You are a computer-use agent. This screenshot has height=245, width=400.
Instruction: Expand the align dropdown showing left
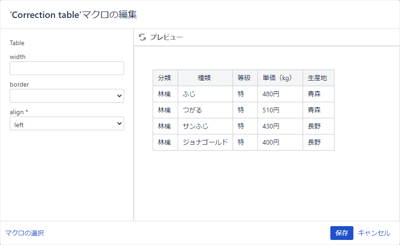point(67,123)
